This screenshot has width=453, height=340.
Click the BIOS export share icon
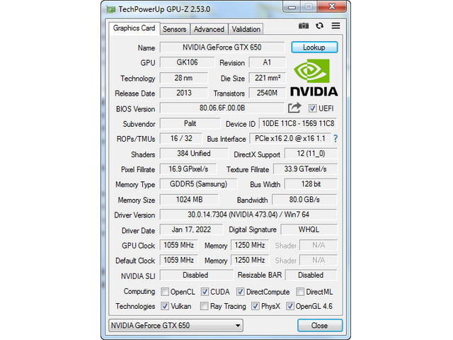(x=294, y=108)
